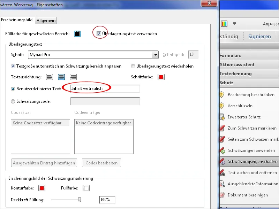This screenshot has height=209, width=279.
Task: Open the Schrift font dropdown arrow
Action: click(155, 55)
